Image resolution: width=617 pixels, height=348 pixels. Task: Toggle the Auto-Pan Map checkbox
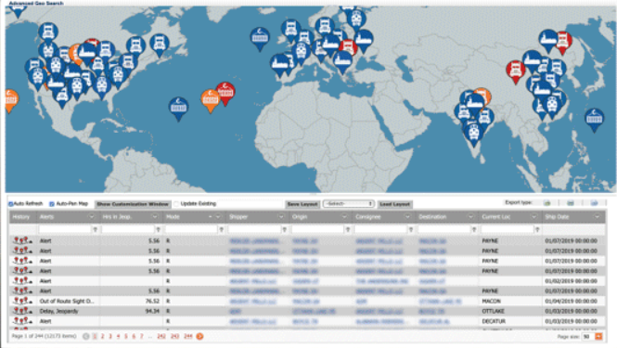[52, 204]
